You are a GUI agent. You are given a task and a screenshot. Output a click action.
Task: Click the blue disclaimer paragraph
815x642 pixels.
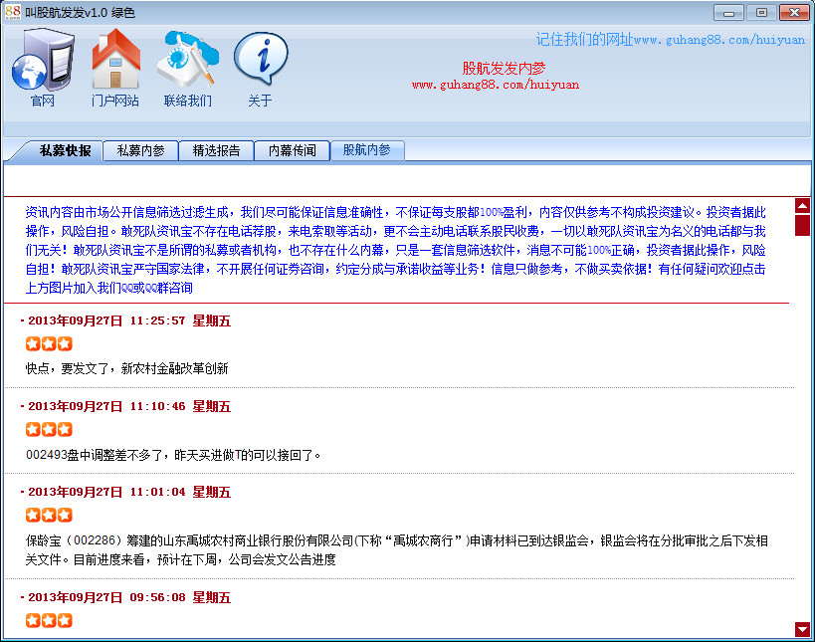click(395, 250)
